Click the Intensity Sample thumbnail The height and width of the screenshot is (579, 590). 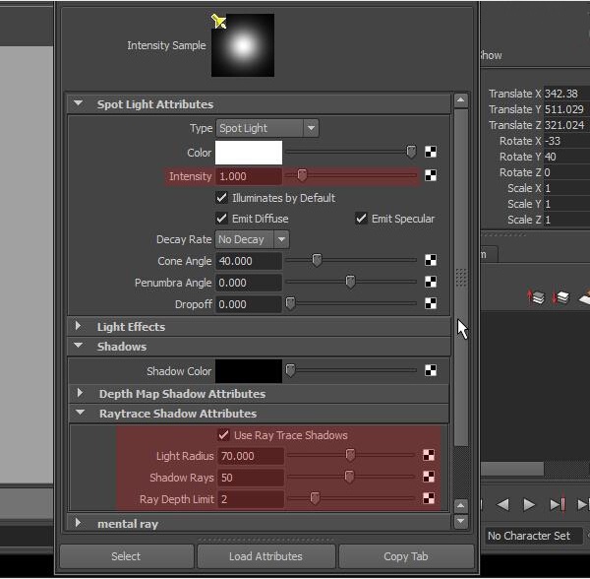click(243, 45)
